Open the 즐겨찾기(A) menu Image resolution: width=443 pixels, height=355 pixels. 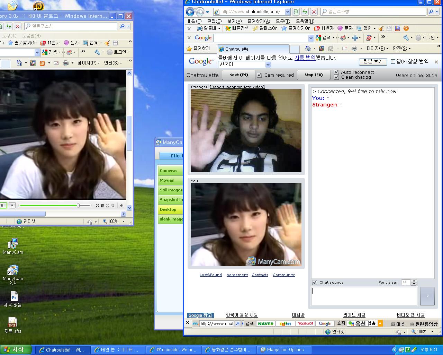tap(259, 21)
